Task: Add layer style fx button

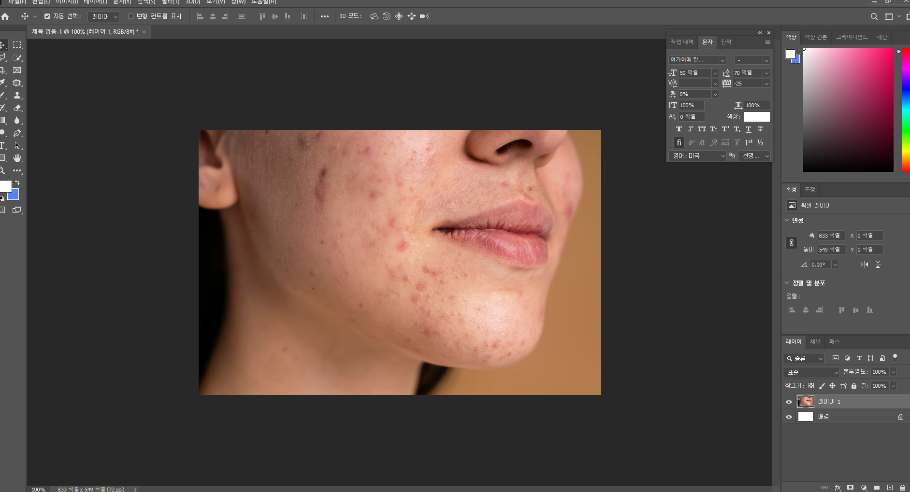Action: tap(838, 487)
